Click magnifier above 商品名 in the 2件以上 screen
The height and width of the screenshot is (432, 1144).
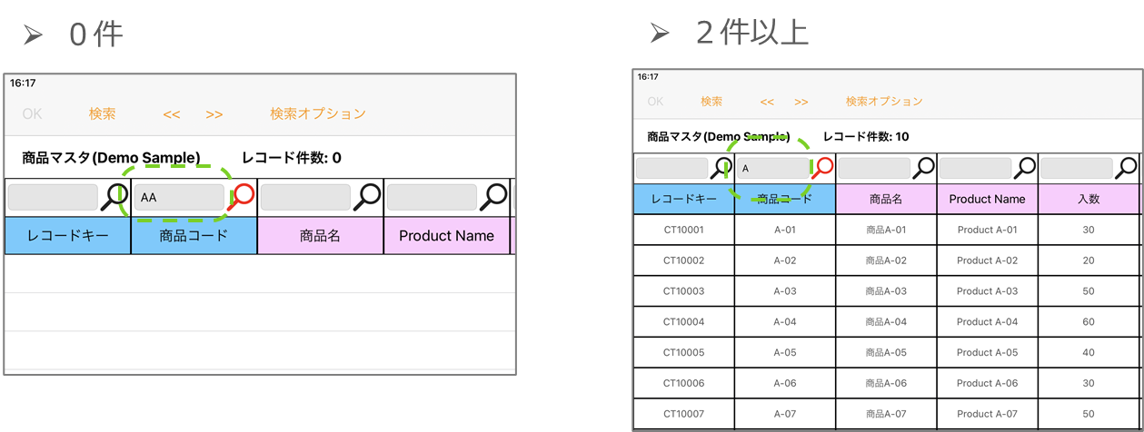coord(924,167)
